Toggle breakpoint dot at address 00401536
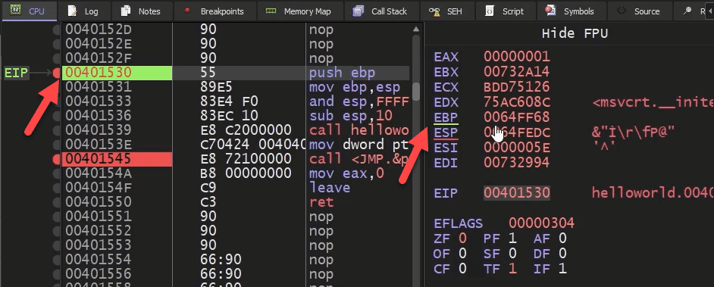The height and width of the screenshot is (287, 714). pos(56,116)
